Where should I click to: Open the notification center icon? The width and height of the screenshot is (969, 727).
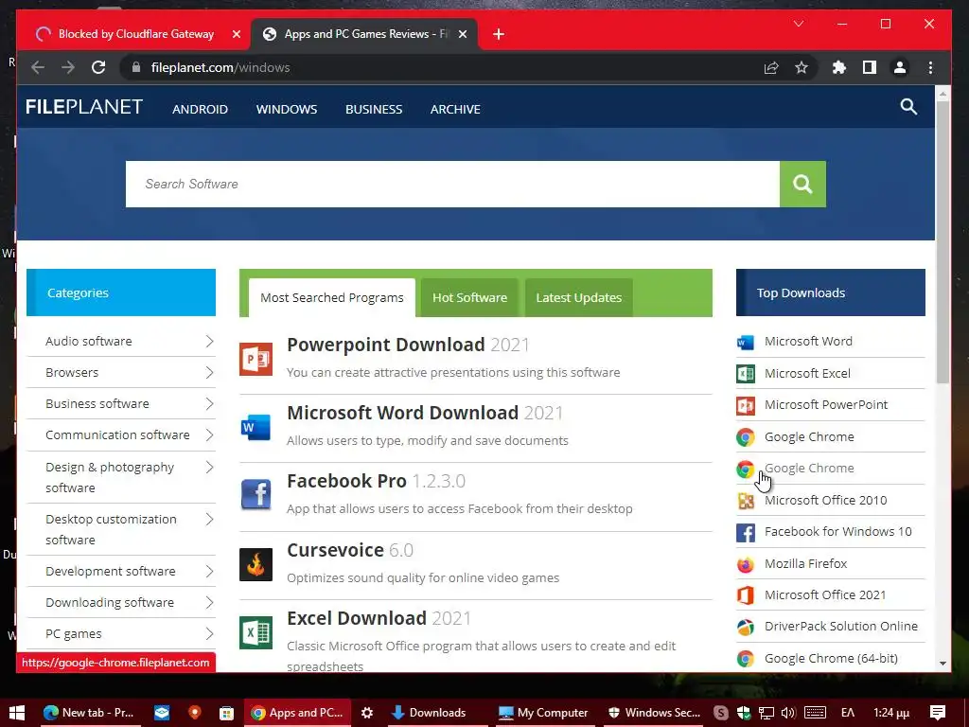[x=938, y=713]
